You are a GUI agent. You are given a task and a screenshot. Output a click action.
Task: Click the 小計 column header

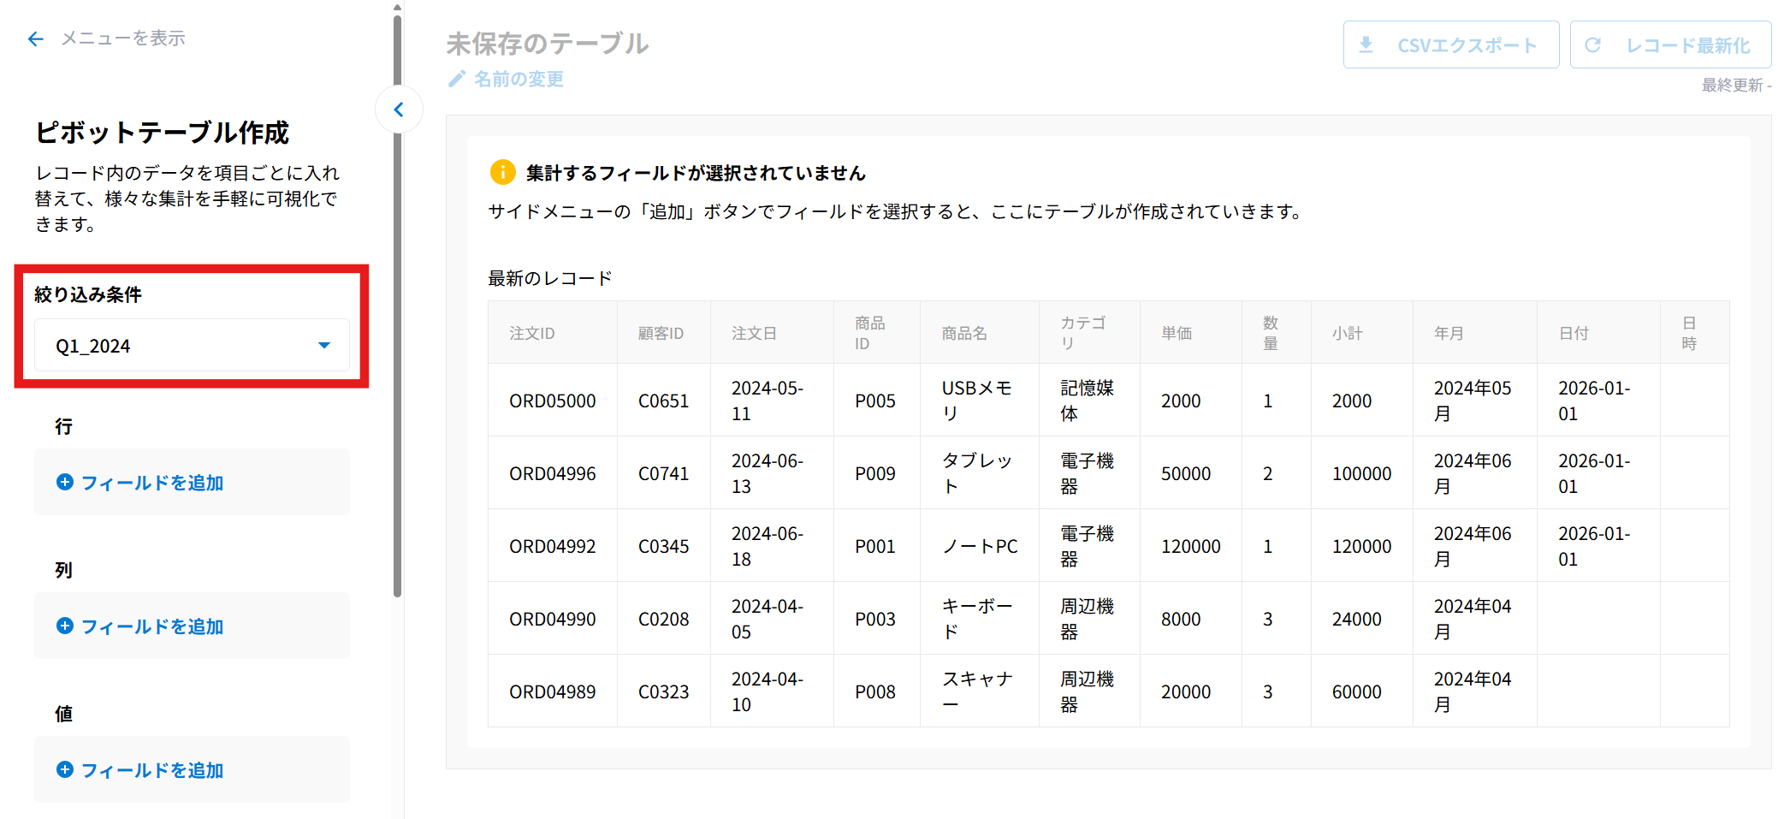pyautogui.click(x=1347, y=333)
